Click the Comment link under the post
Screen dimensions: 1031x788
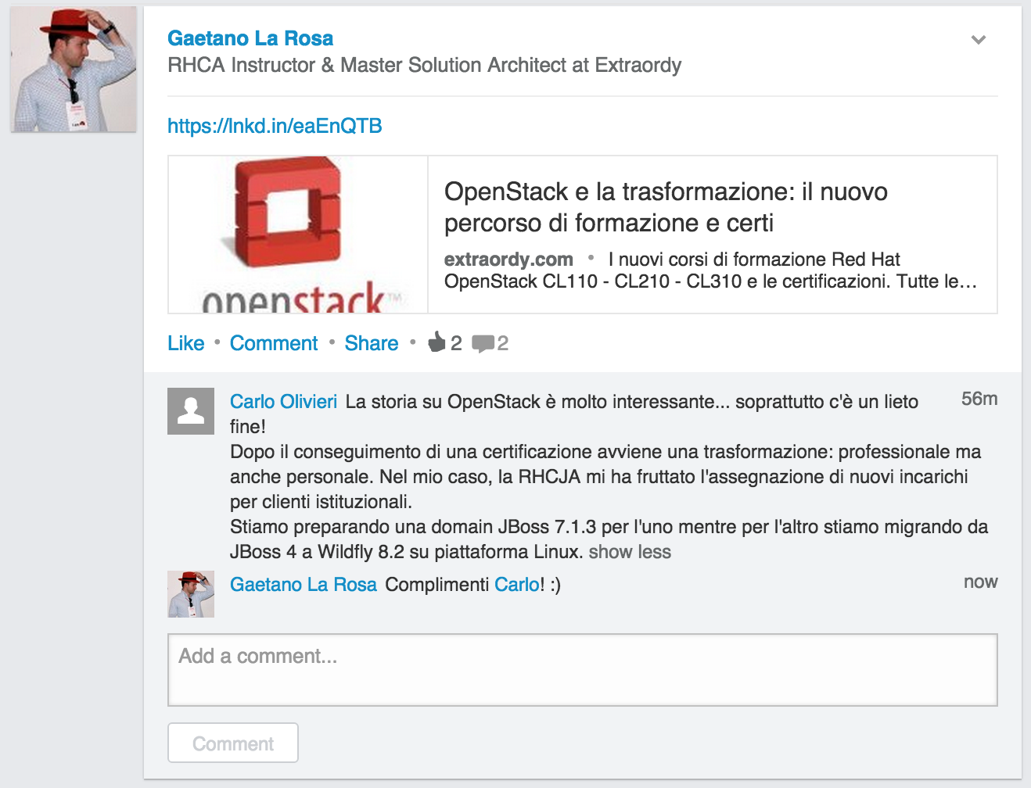[274, 343]
